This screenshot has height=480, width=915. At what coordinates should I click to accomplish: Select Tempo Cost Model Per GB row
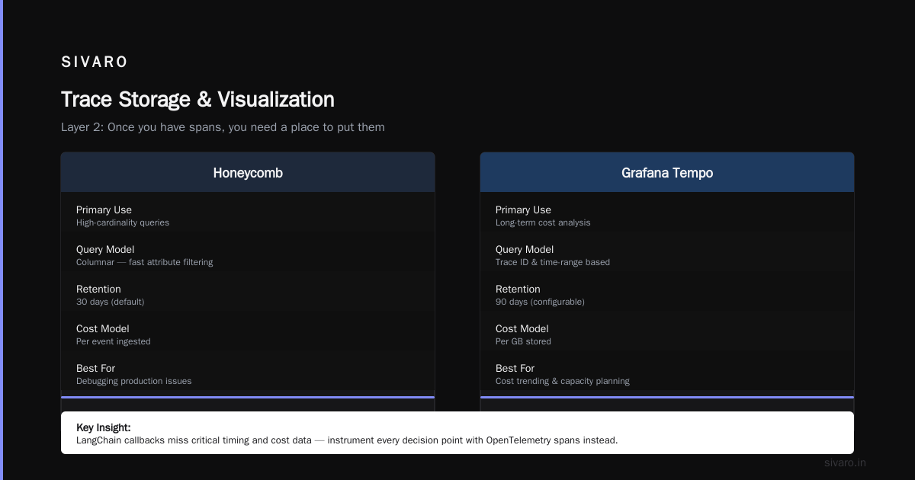coord(667,334)
